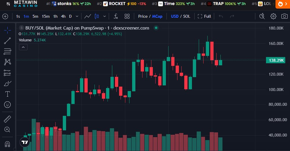Select the 1s timeframe
Screen dimensions: 290x151
18,17
